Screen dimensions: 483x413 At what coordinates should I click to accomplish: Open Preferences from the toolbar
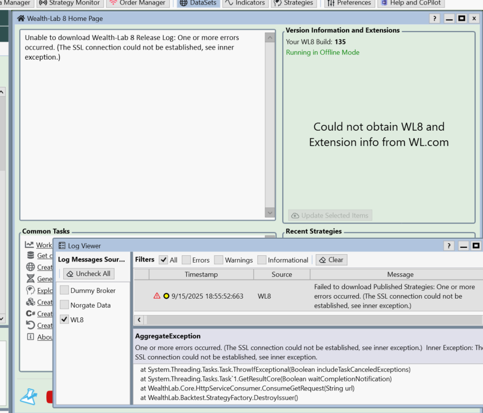[349, 3]
